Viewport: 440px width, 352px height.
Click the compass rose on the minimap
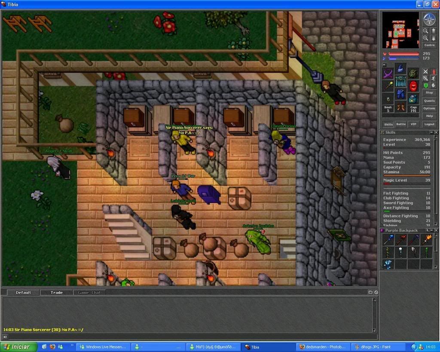(x=429, y=19)
